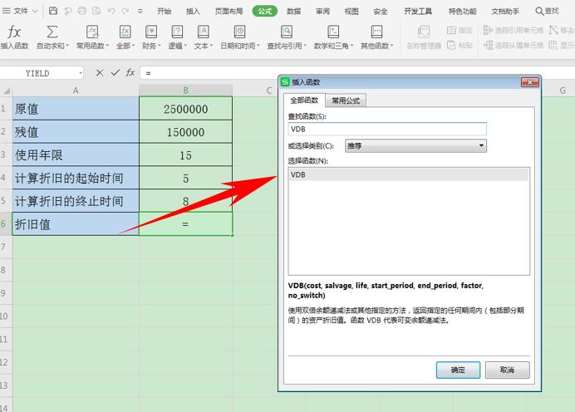Switch to the 文档助手 tab
Image resolution: width=575 pixels, height=412 pixels.
click(x=505, y=11)
